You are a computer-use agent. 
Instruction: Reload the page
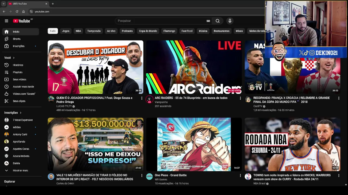(x=17, y=12)
